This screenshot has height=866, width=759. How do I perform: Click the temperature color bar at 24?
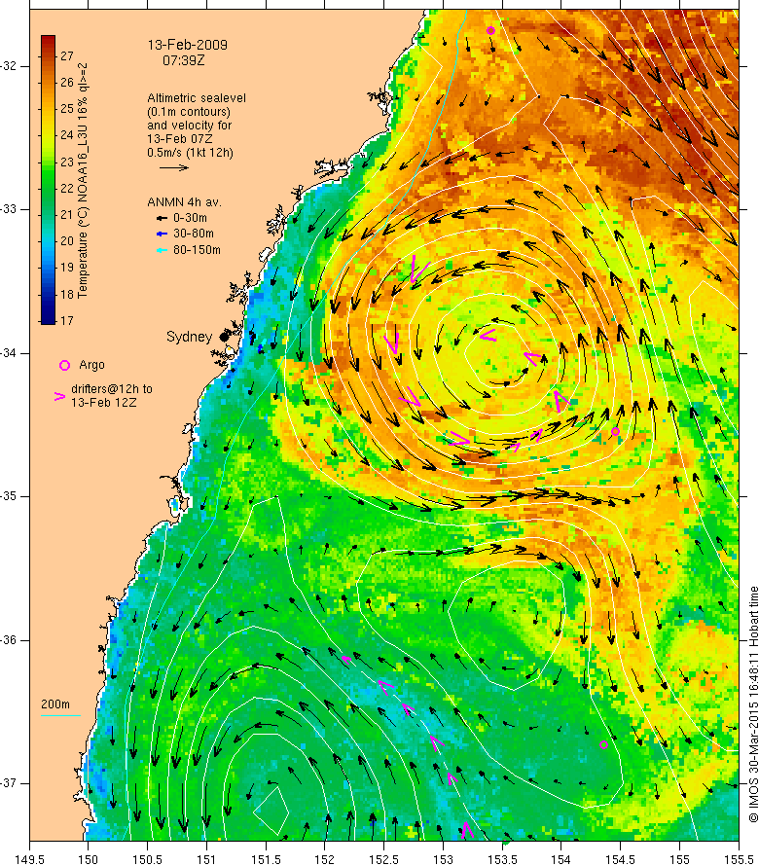(x=48, y=134)
